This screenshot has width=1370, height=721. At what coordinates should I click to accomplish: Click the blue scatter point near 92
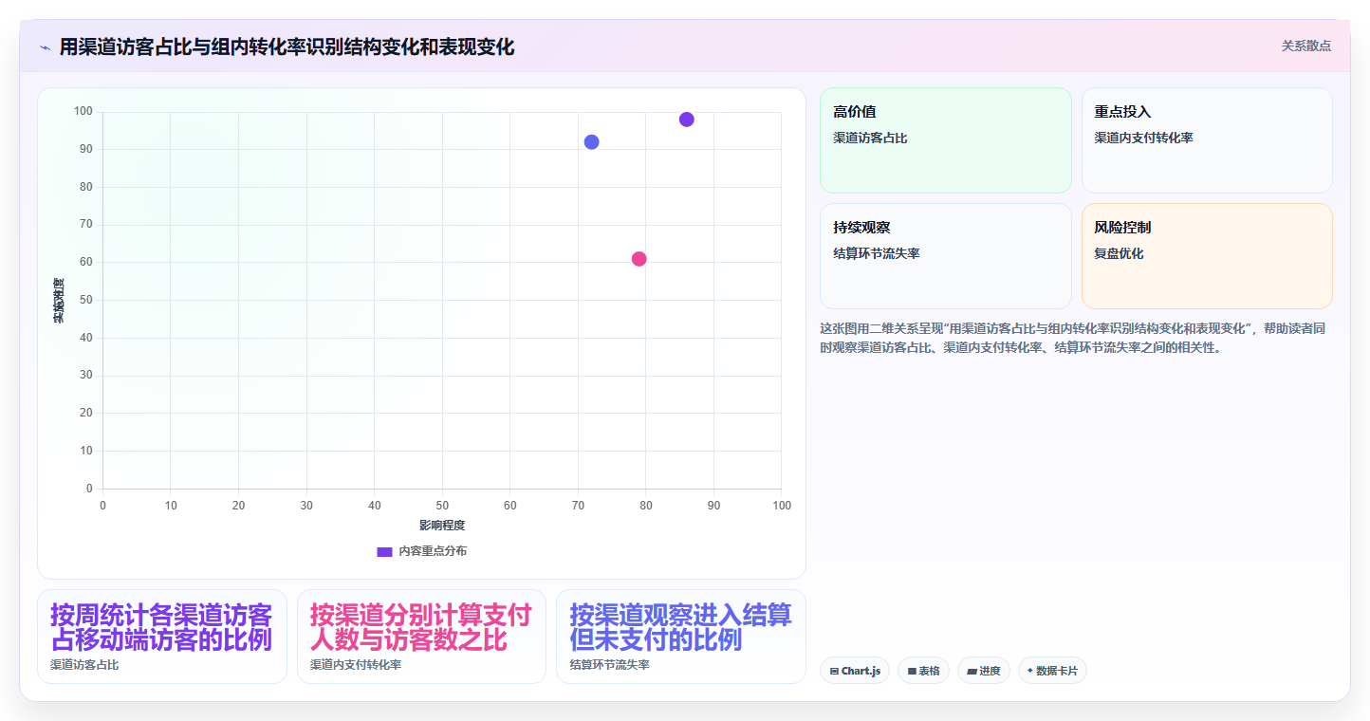point(591,142)
